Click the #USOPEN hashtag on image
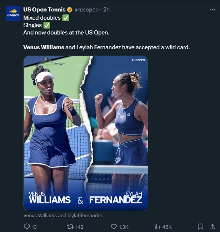The width and height of the screenshot is (220, 232). click(x=138, y=60)
